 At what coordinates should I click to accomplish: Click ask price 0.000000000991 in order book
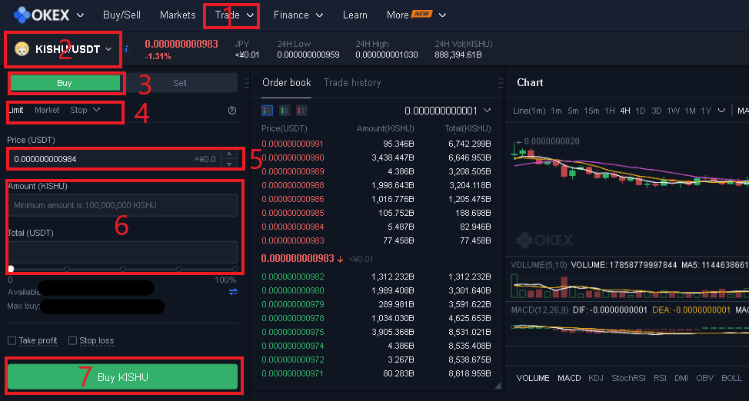293,144
